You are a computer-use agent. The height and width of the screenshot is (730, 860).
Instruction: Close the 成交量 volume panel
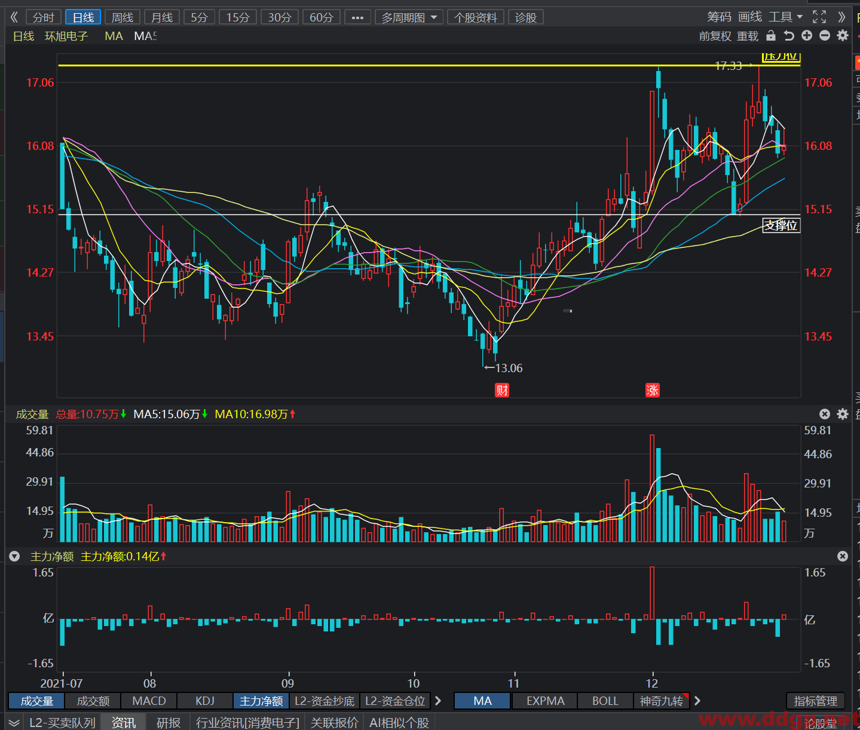tap(825, 414)
